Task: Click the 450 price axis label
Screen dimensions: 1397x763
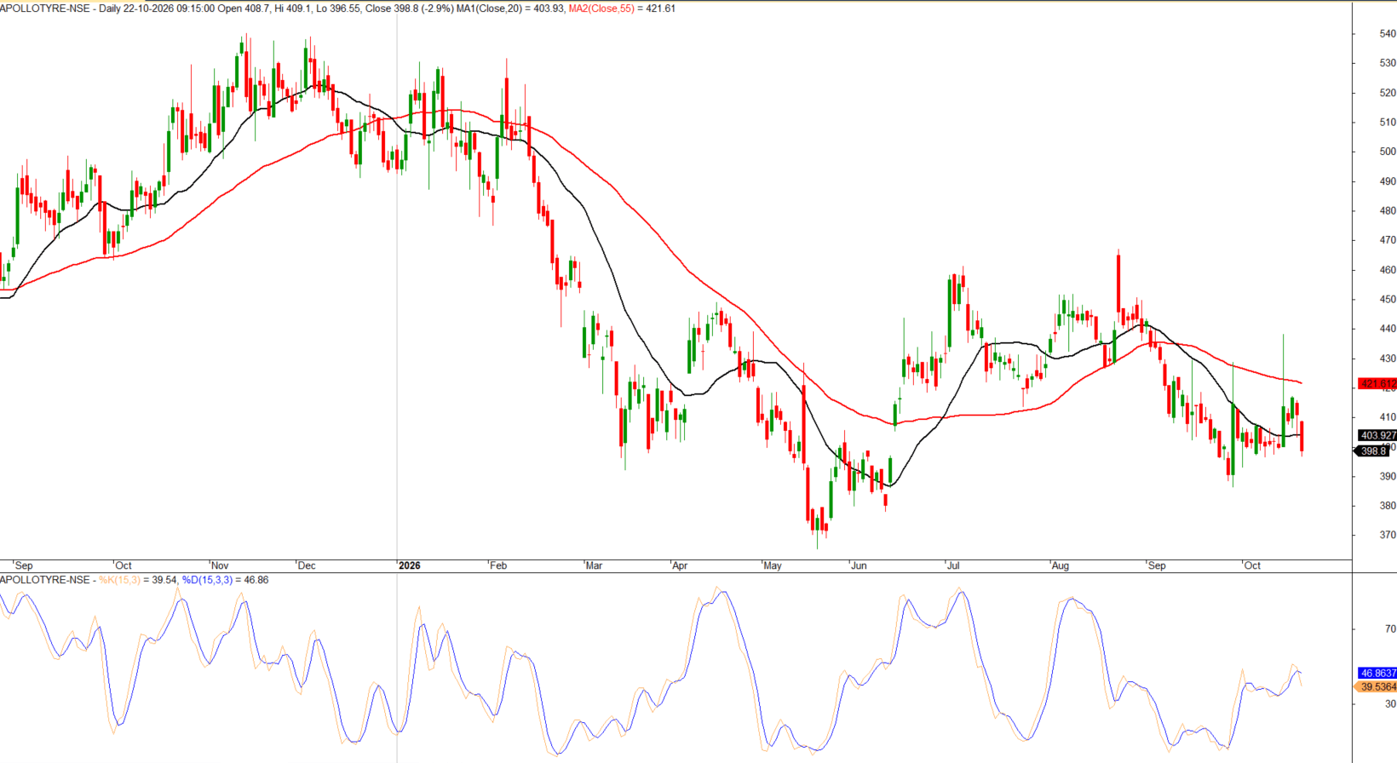Action: tap(1388, 300)
